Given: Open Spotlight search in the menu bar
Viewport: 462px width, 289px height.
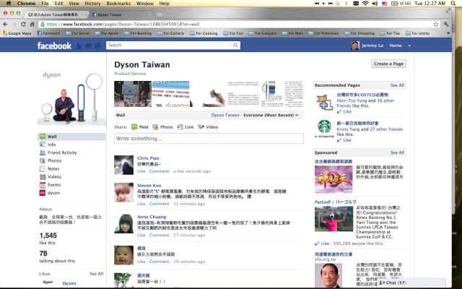Looking at the screenshot, I should point(453,3).
